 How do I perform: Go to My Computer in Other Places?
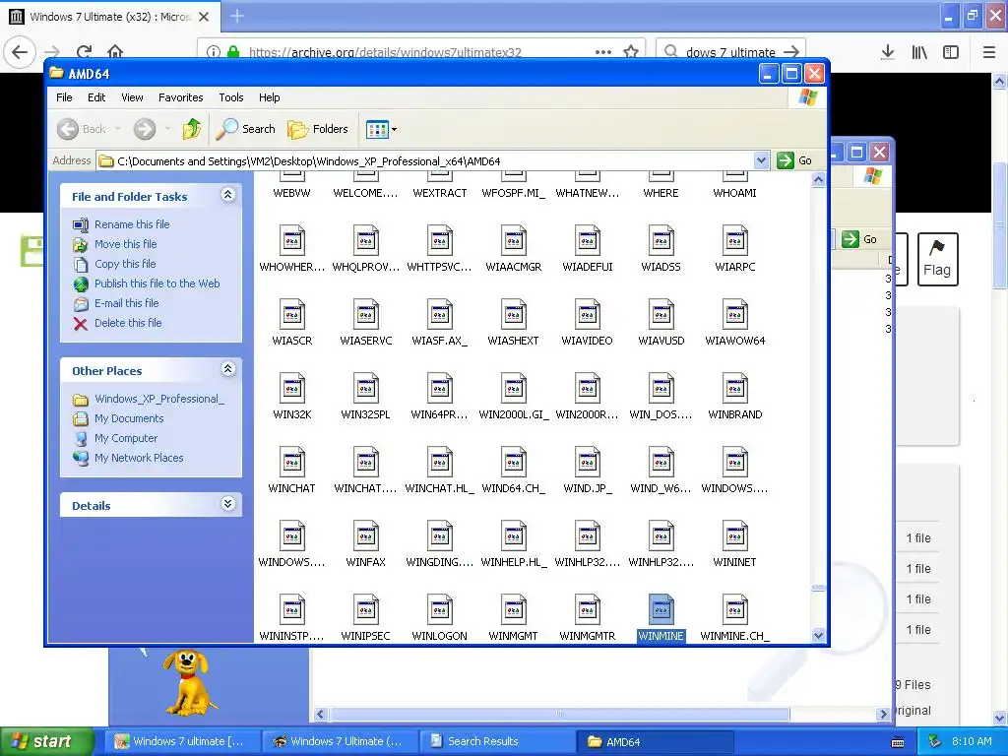pos(125,438)
